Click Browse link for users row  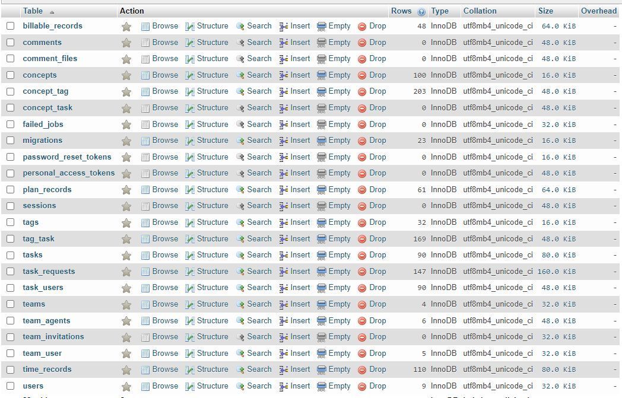pos(165,386)
